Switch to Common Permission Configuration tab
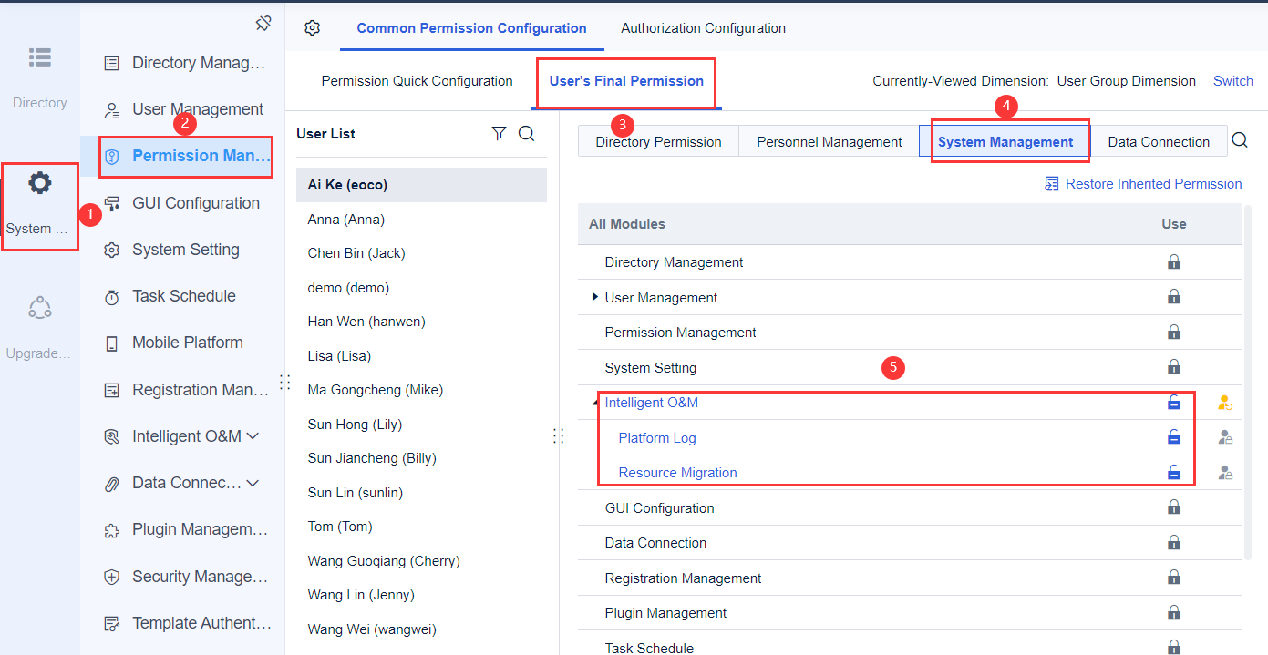The width and height of the screenshot is (1268, 655). click(471, 28)
